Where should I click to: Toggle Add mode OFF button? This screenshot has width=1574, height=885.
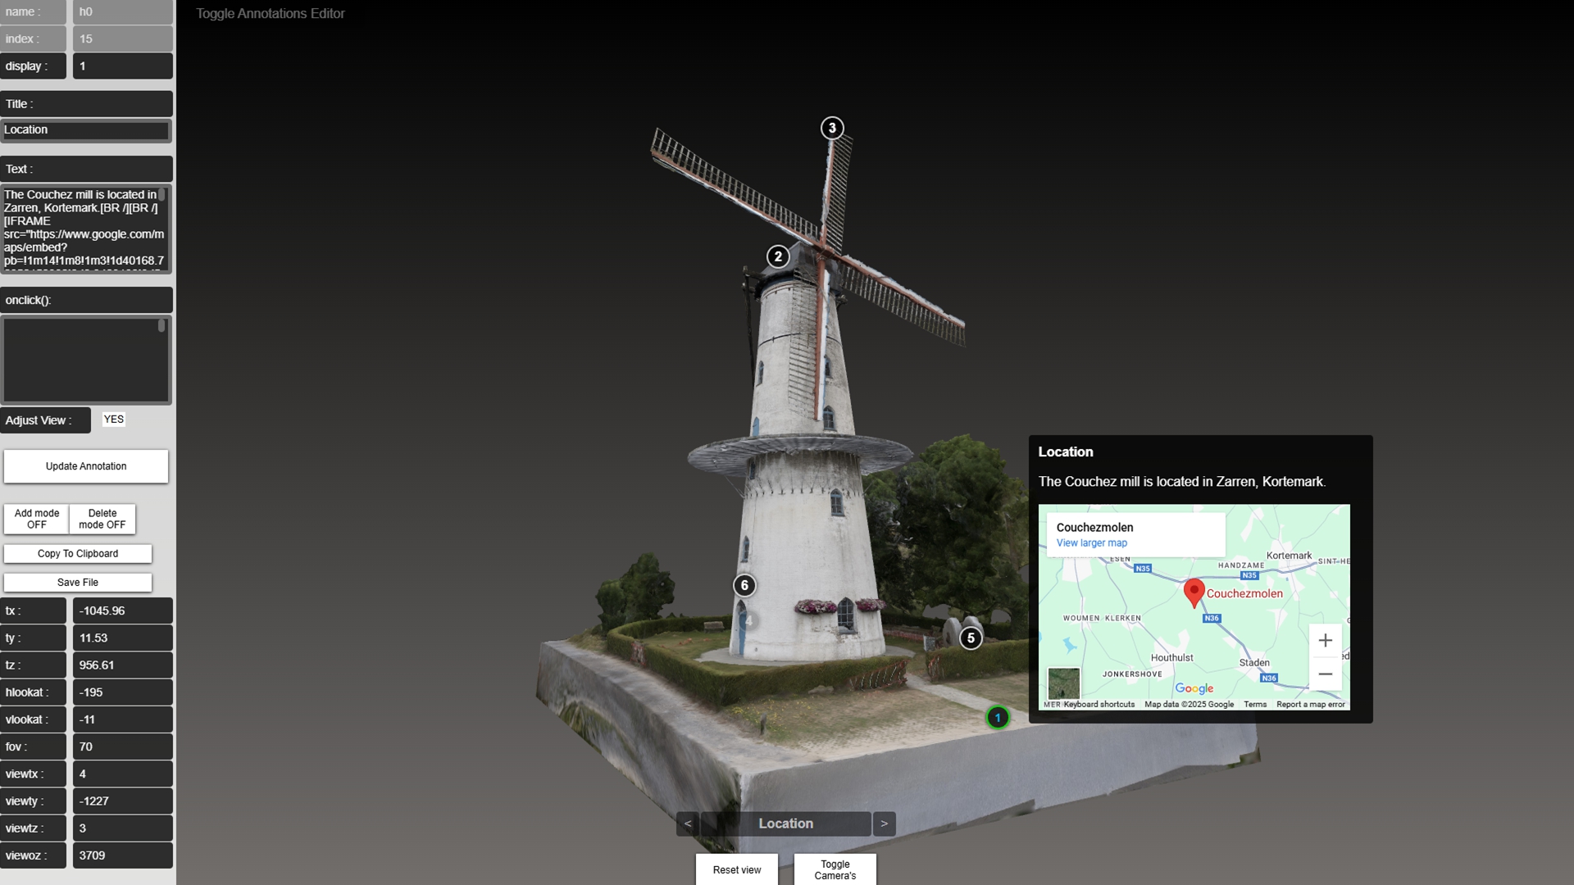[37, 519]
